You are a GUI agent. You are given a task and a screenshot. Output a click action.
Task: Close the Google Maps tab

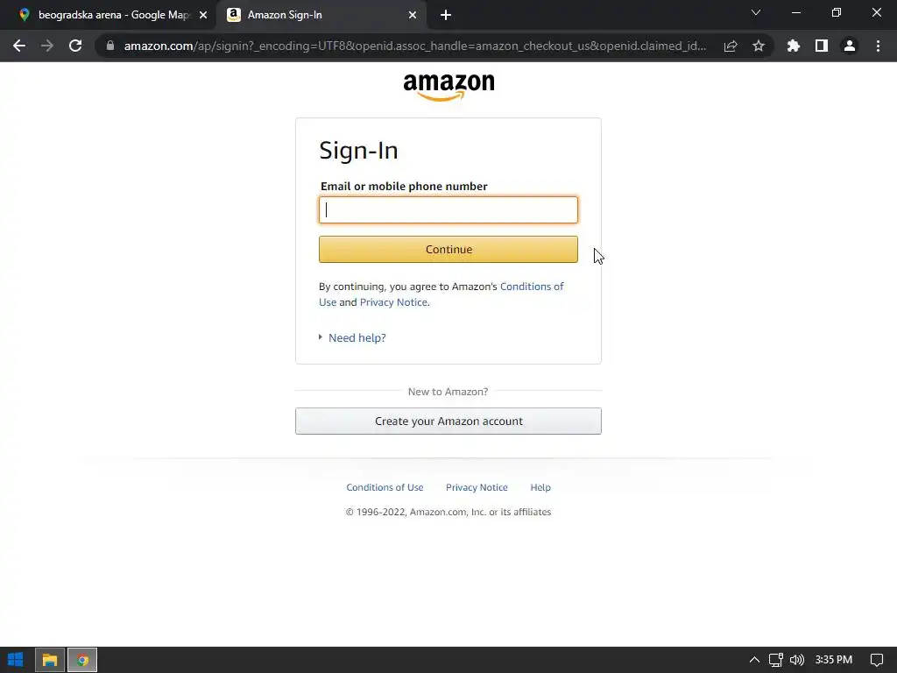pyautogui.click(x=203, y=15)
